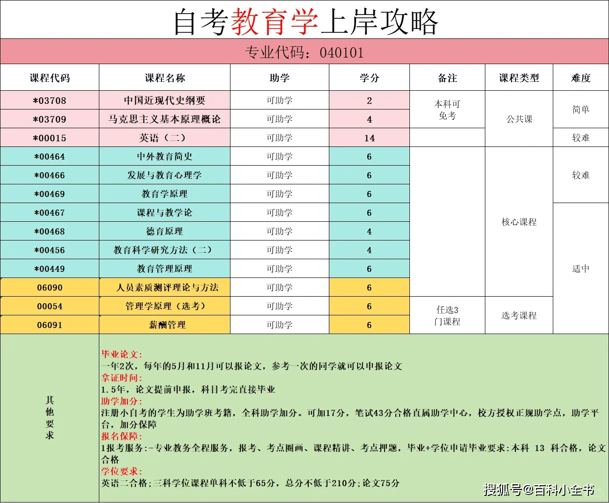This screenshot has width=609, height=503.
Task: Select course code *00466
Action: 50,175
